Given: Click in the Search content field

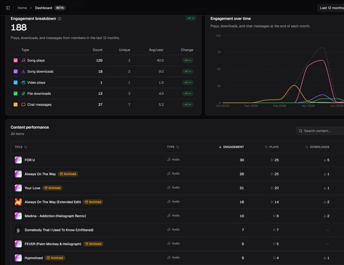Looking at the screenshot, I should click(320, 131).
